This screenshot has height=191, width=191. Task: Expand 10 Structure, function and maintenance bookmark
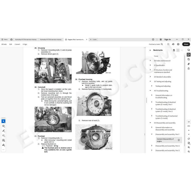point(150,70)
